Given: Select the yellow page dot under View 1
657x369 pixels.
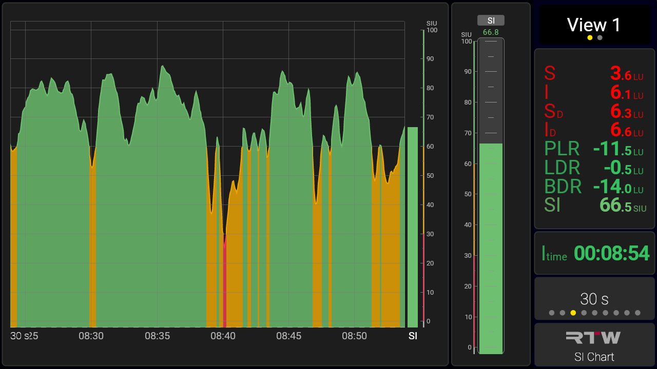Looking at the screenshot, I should point(590,38).
